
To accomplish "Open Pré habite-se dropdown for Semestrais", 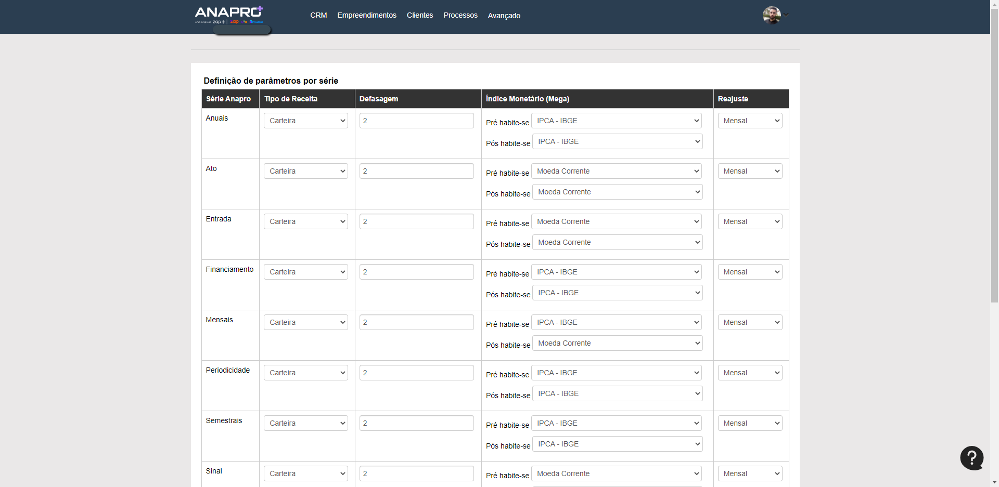I will tap(616, 423).
